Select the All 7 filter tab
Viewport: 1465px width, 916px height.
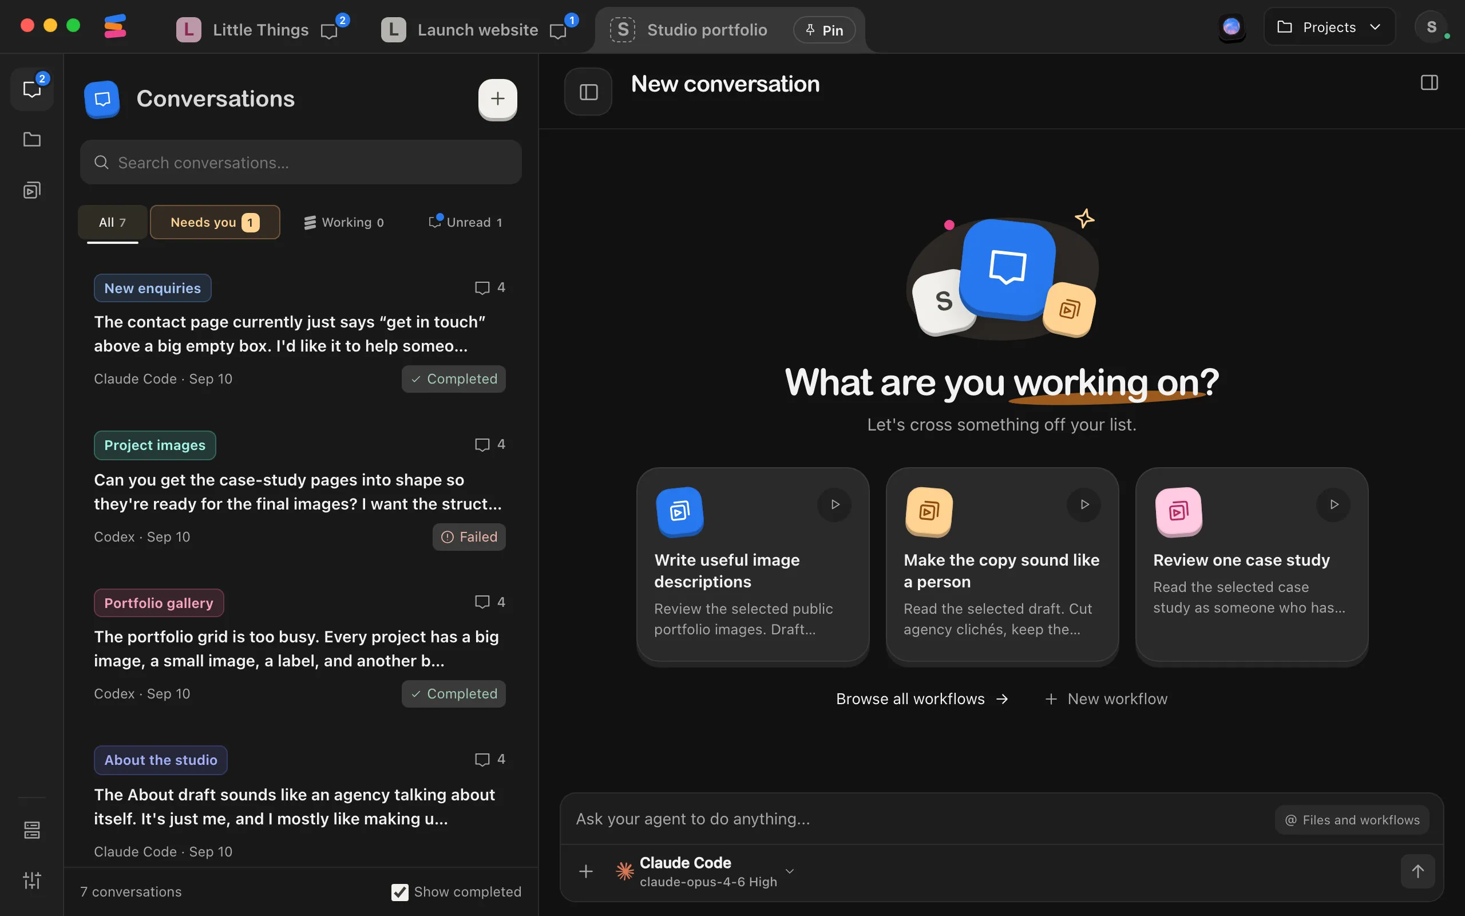click(x=112, y=222)
